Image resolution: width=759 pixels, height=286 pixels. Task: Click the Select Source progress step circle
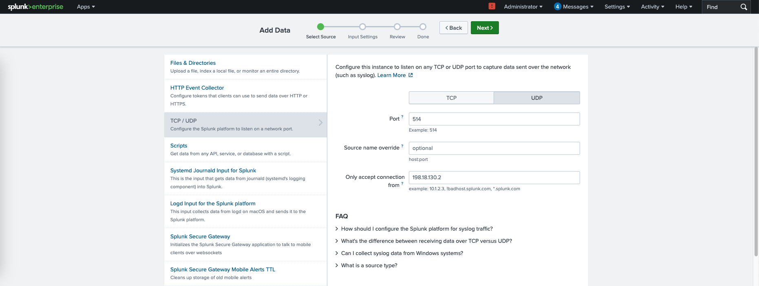pos(321,27)
